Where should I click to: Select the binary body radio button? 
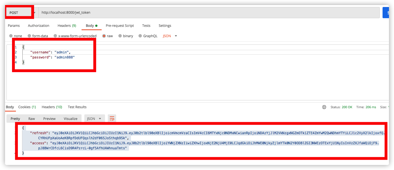pyautogui.click(x=120, y=36)
